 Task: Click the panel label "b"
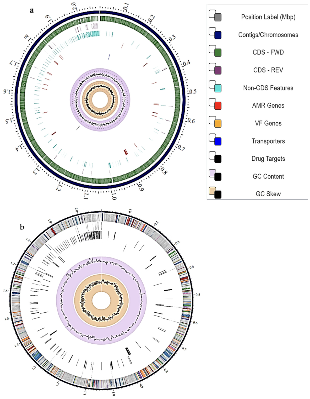tap(22, 227)
